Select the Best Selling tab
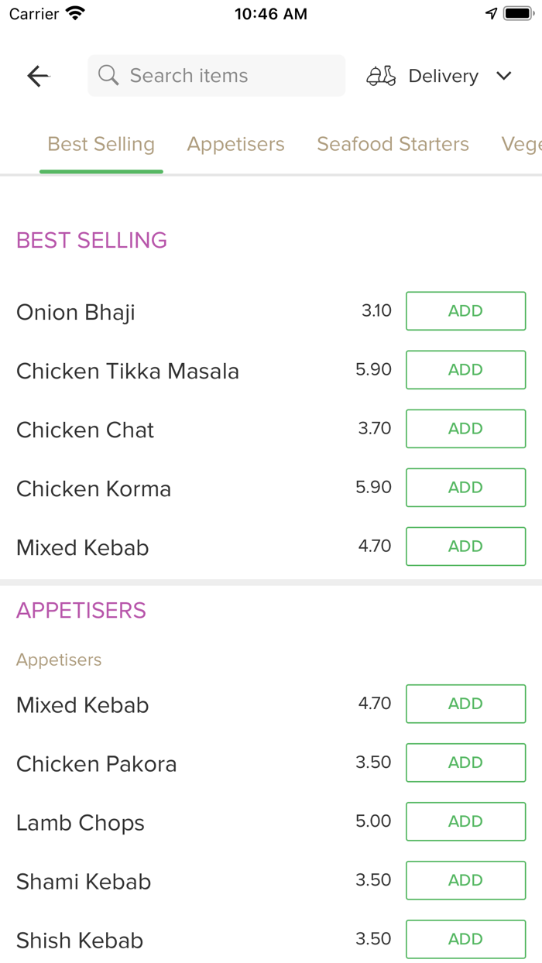Screen dimensions: 542x963 [101, 144]
